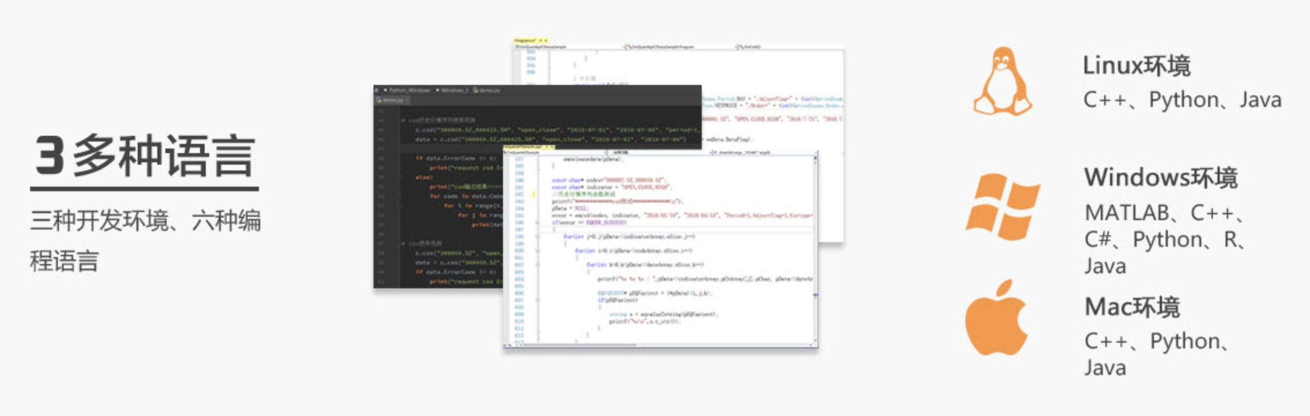Collapse the first for-loop block in front editor
Viewport: 1310px width, 416px height.
point(537,236)
